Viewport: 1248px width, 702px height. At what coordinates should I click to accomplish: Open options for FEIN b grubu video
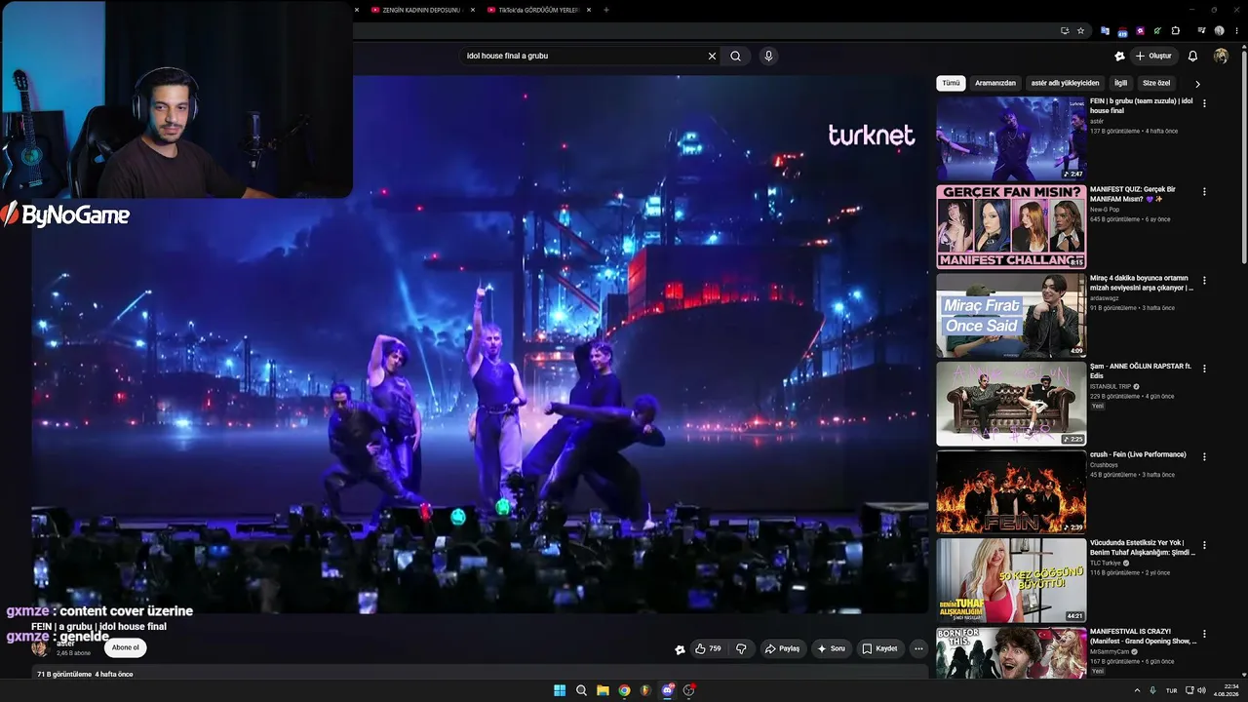[x=1204, y=103]
